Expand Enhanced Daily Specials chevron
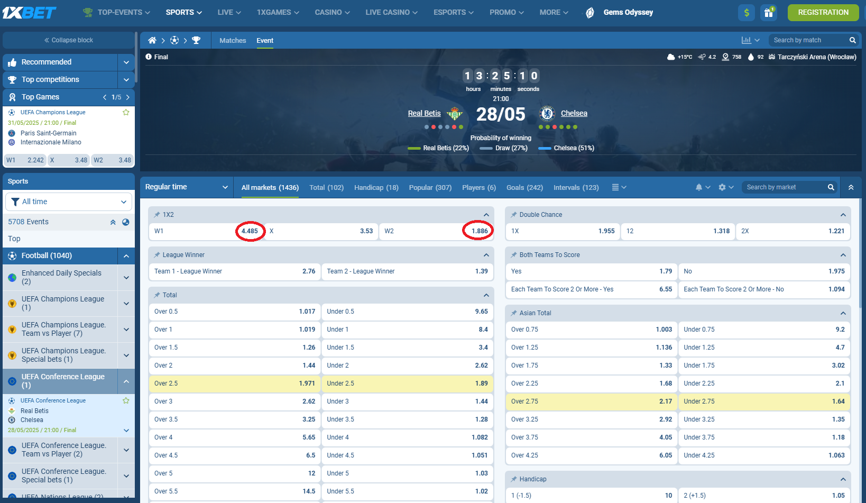The height and width of the screenshot is (503, 866). 126,277
